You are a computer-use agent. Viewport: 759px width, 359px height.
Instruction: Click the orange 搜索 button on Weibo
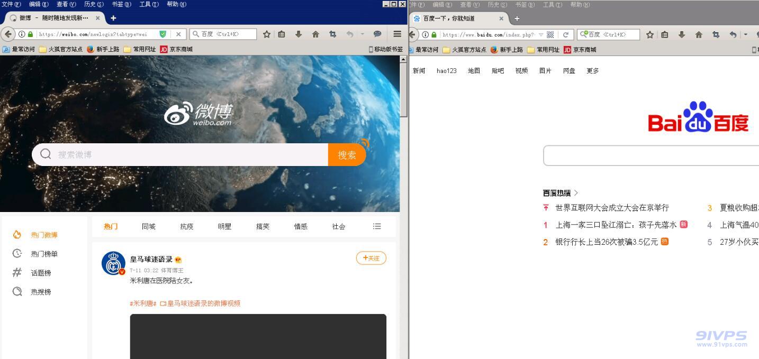point(347,154)
